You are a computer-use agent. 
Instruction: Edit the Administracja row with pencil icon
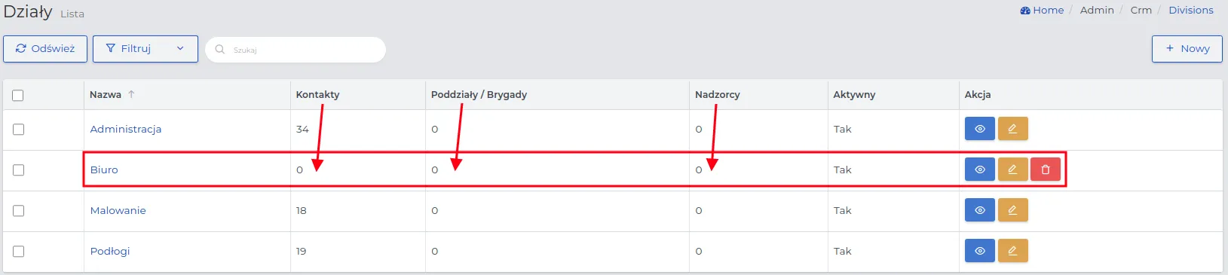coord(1012,129)
